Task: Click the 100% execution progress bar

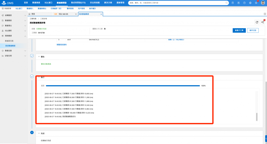Action: point(123,86)
